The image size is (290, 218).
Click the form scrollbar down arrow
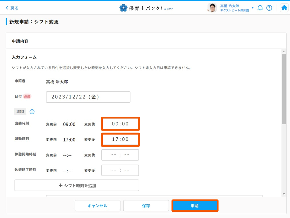284,194
